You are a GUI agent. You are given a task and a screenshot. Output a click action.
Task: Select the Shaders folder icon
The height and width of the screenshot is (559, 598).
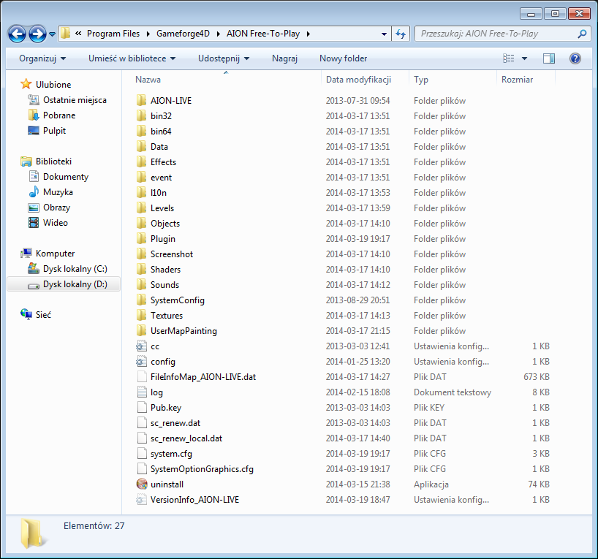point(141,269)
